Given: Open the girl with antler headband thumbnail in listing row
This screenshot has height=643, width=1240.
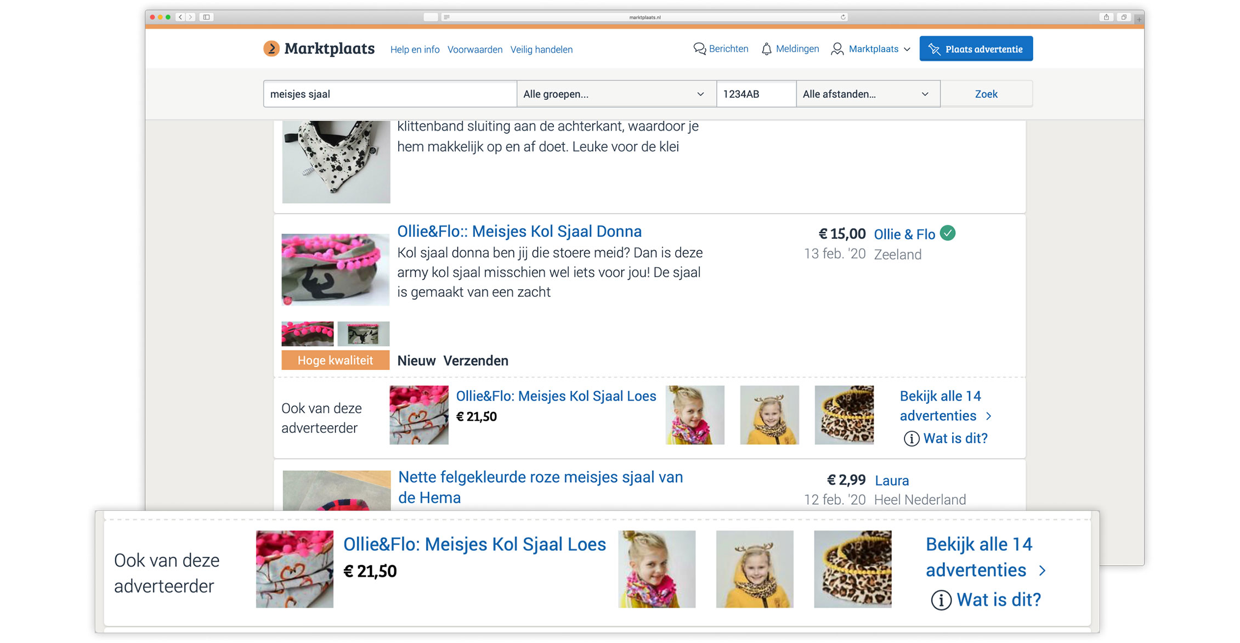Looking at the screenshot, I should [x=769, y=415].
